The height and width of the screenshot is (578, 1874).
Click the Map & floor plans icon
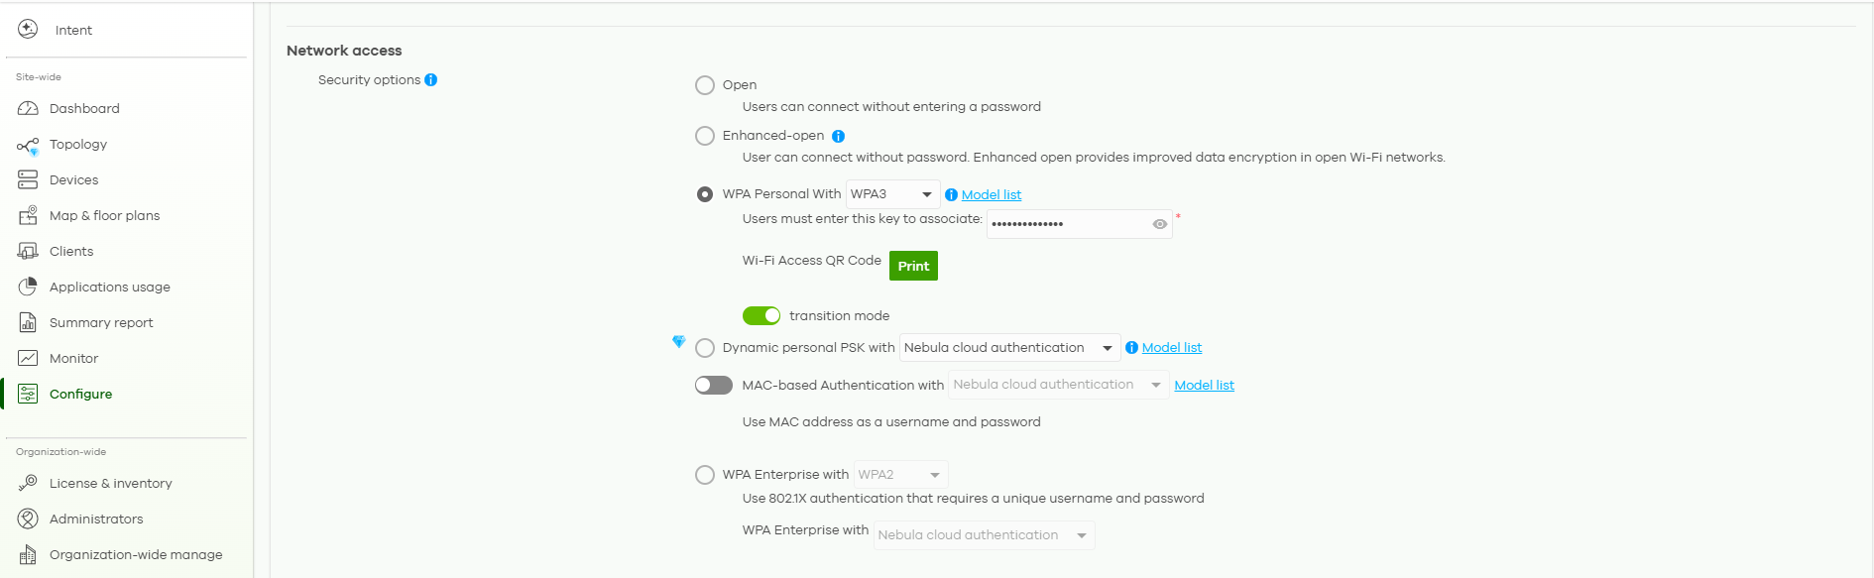(x=28, y=215)
